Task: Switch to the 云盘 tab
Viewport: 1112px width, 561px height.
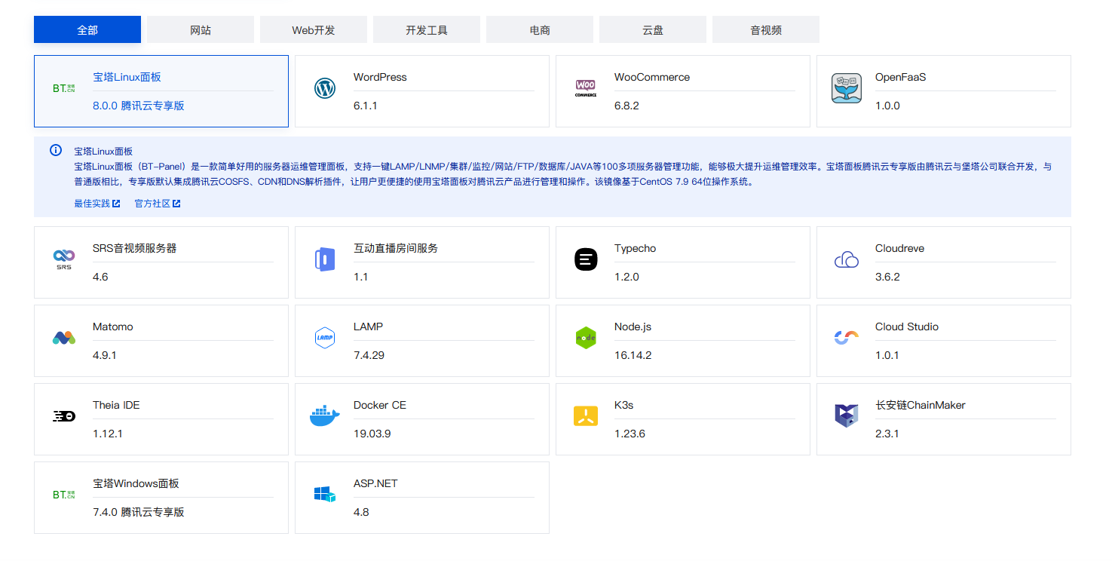Action: click(653, 29)
